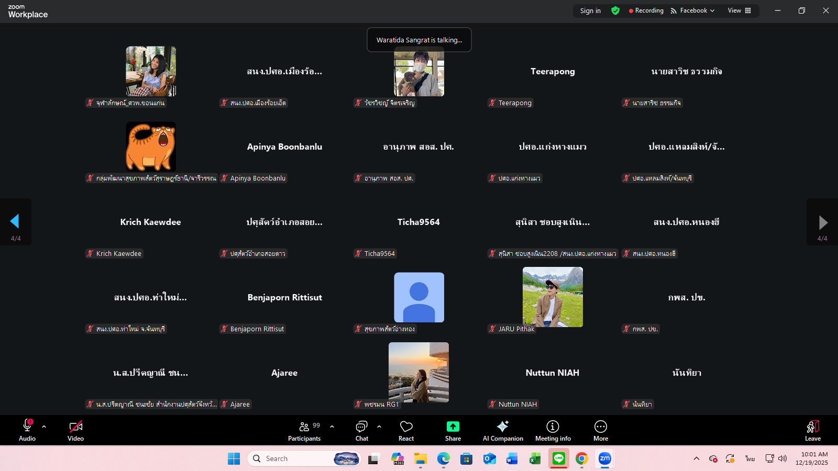Open Meeting info
The image size is (838, 471).
click(x=553, y=431)
